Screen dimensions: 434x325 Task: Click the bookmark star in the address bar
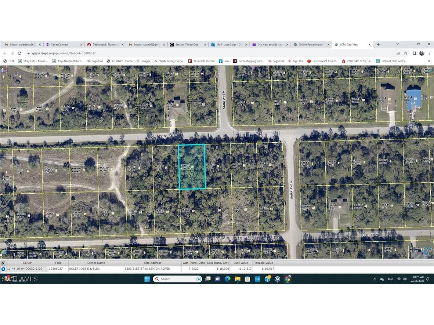[x=405, y=53]
